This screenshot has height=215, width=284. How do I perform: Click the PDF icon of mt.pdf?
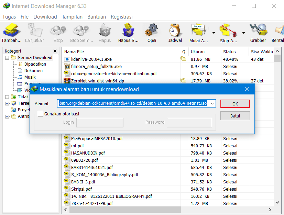(x=67, y=146)
